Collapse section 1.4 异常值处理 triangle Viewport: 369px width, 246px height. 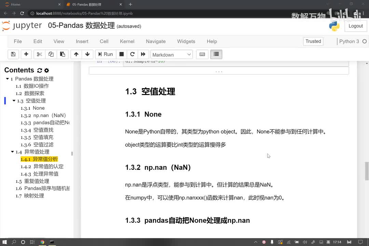point(13,152)
